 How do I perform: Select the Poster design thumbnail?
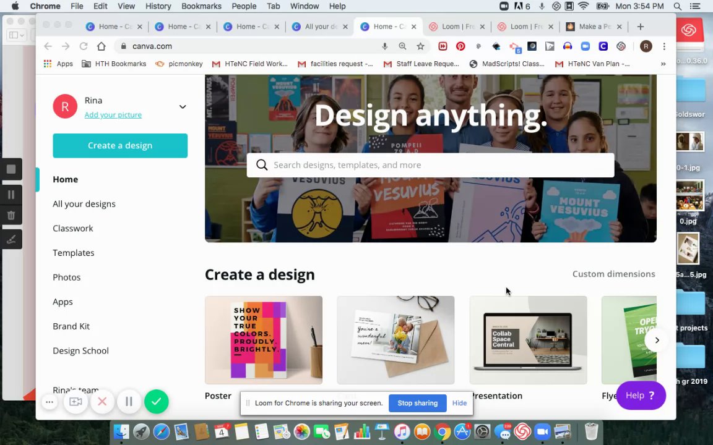pyautogui.click(x=264, y=340)
